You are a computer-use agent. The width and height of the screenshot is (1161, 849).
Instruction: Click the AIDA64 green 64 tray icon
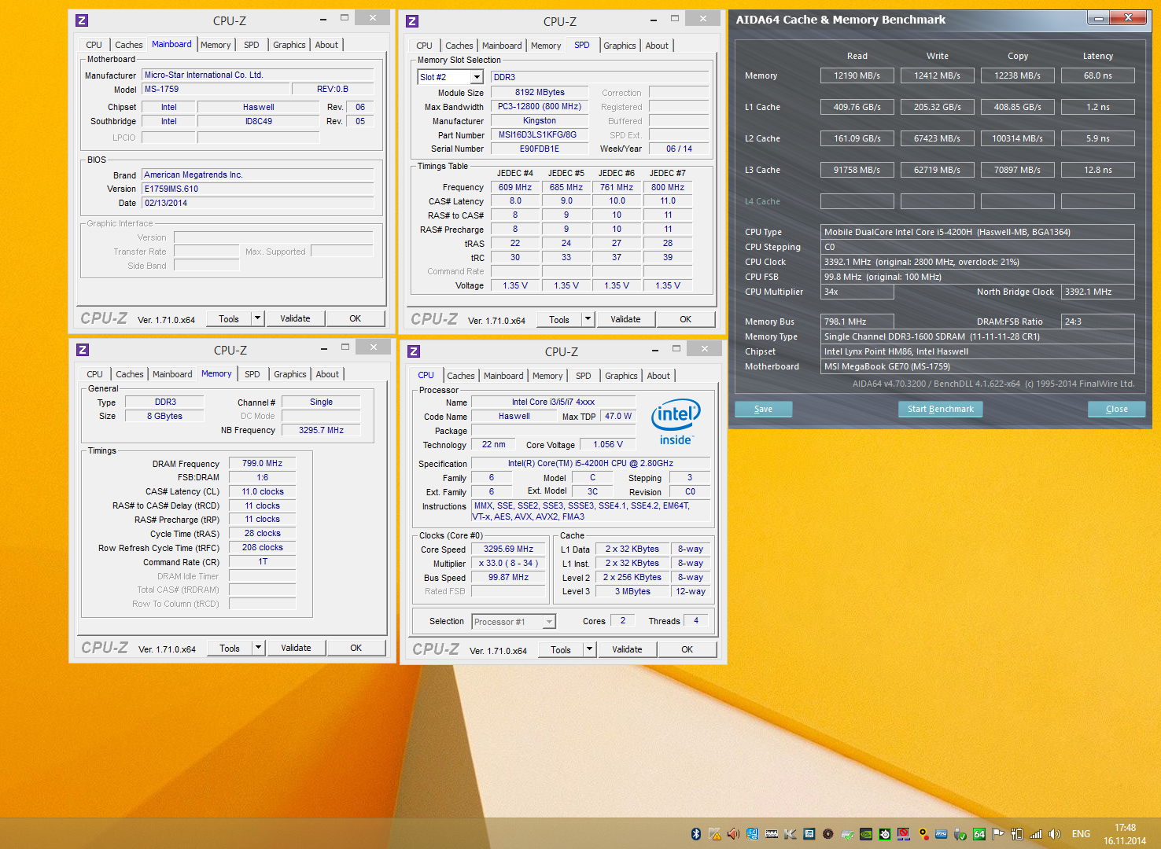point(979,834)
